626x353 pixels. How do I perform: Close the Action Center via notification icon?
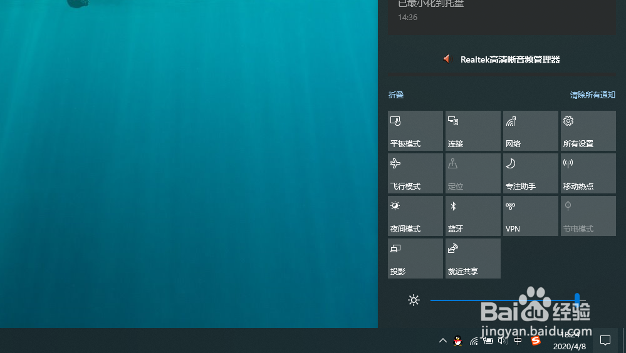coord(605,340)
